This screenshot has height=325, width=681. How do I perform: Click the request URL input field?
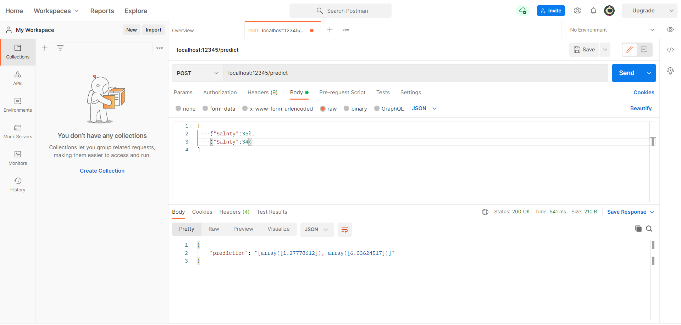(x=415, y=73)
